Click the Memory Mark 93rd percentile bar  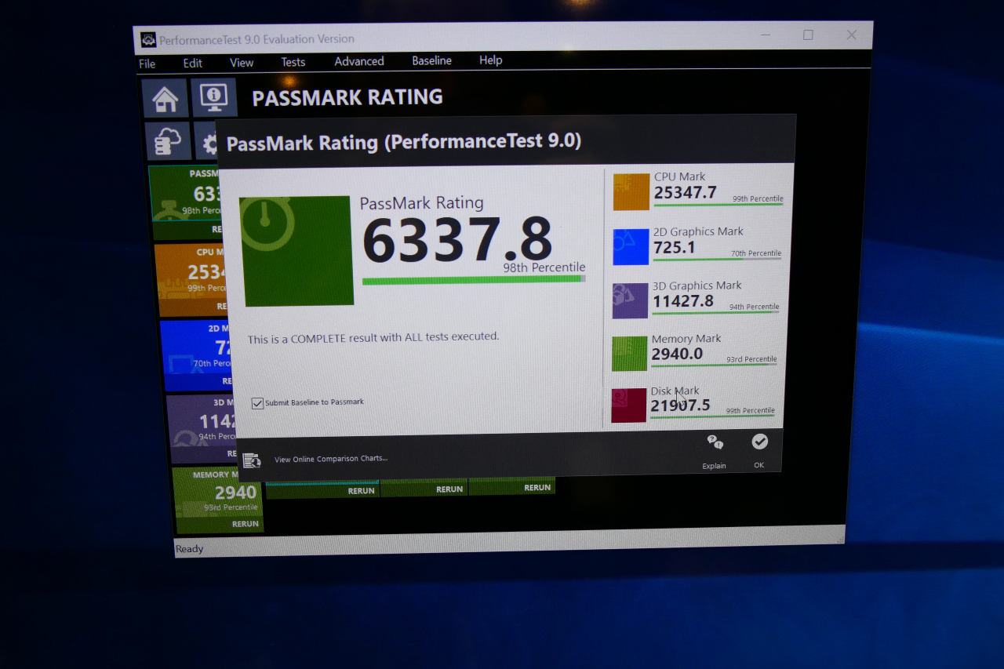pyautogui.click(x=714, y=365)
